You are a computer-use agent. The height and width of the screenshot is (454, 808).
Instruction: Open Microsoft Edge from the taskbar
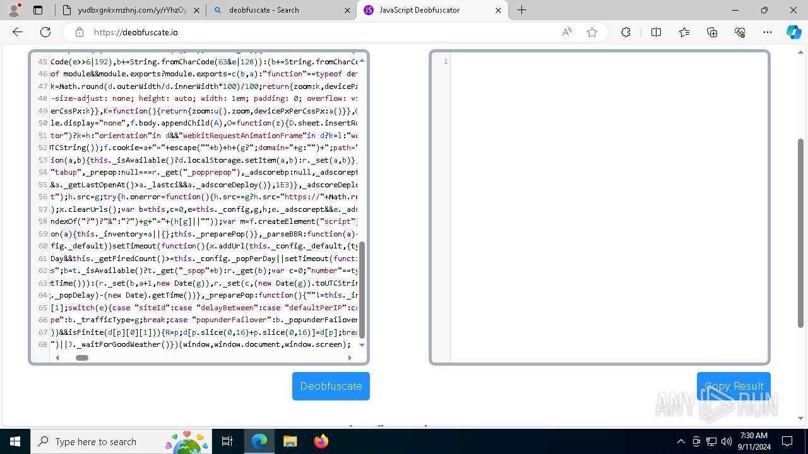coord(259,441)
